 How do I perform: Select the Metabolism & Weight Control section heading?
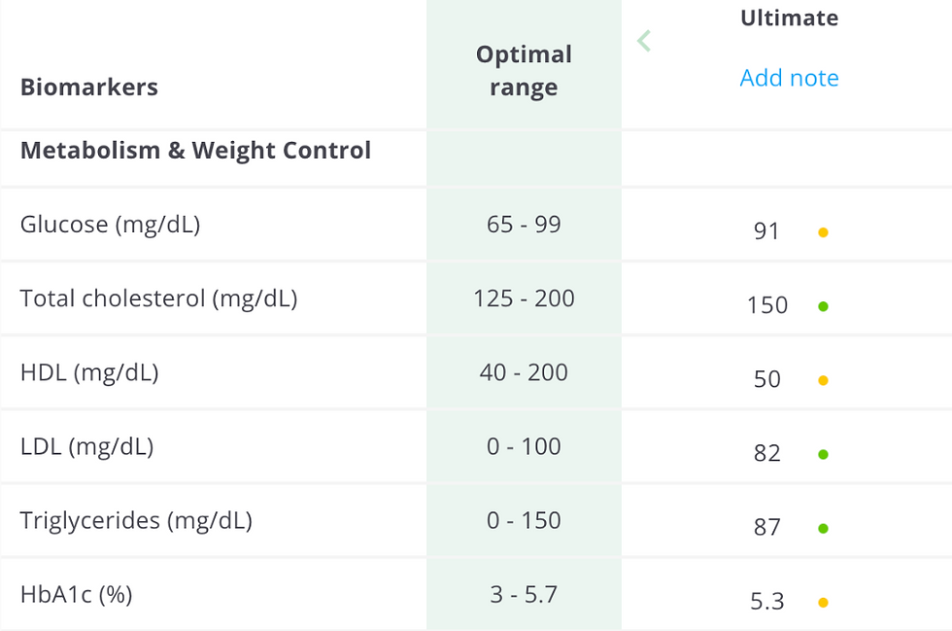(x=195, y=150)
